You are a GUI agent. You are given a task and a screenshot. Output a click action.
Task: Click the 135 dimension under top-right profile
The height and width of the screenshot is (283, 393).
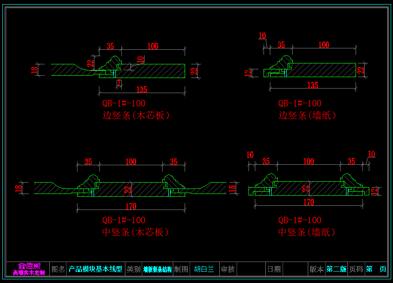[312, 85]
